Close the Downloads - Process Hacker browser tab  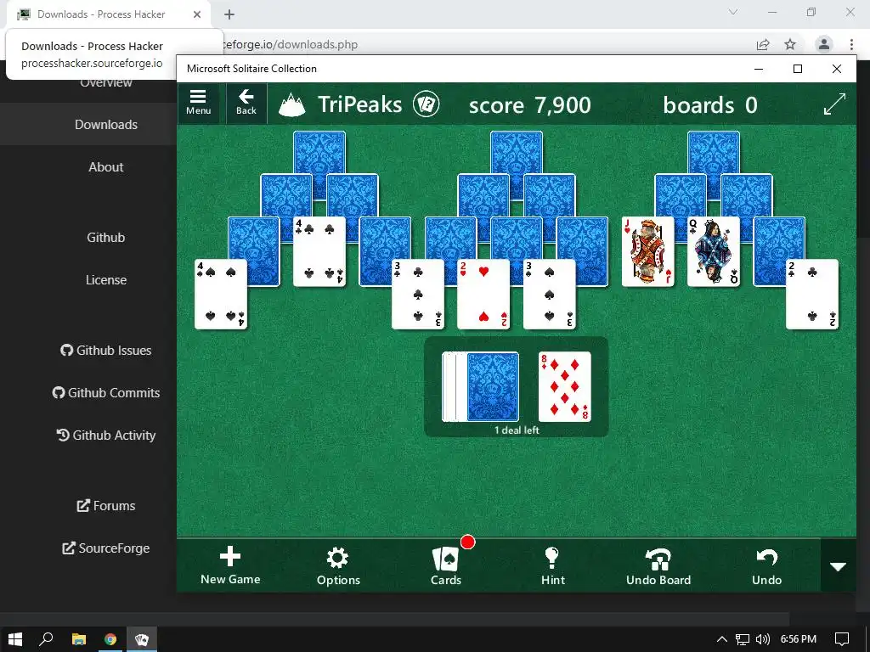click(x=197, y=14)
